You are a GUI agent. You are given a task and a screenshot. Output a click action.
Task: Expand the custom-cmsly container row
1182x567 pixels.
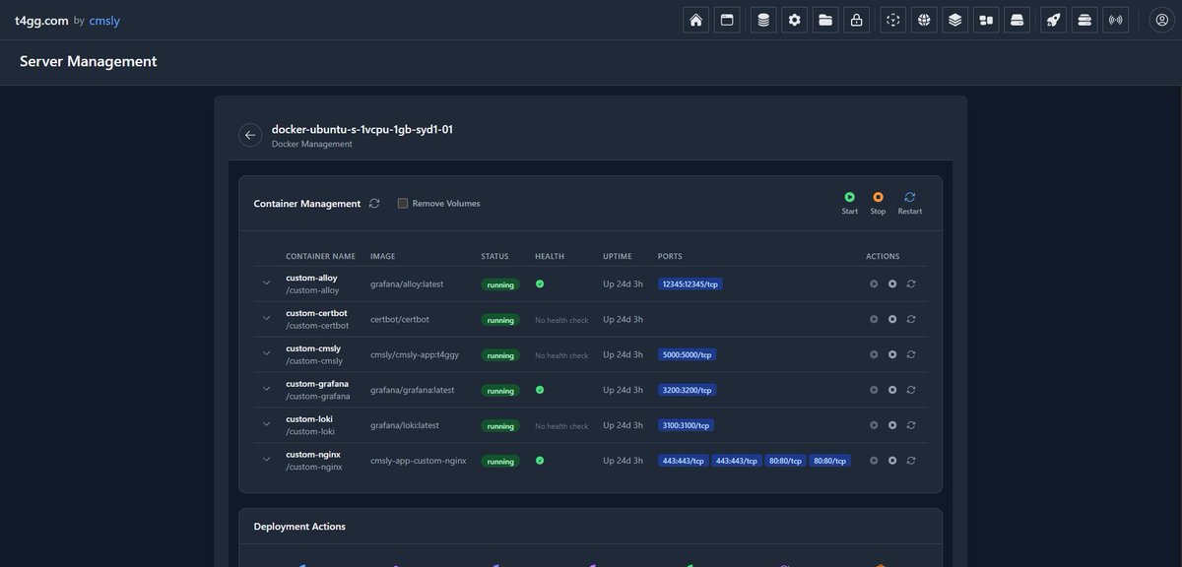[x=266, y=354]
